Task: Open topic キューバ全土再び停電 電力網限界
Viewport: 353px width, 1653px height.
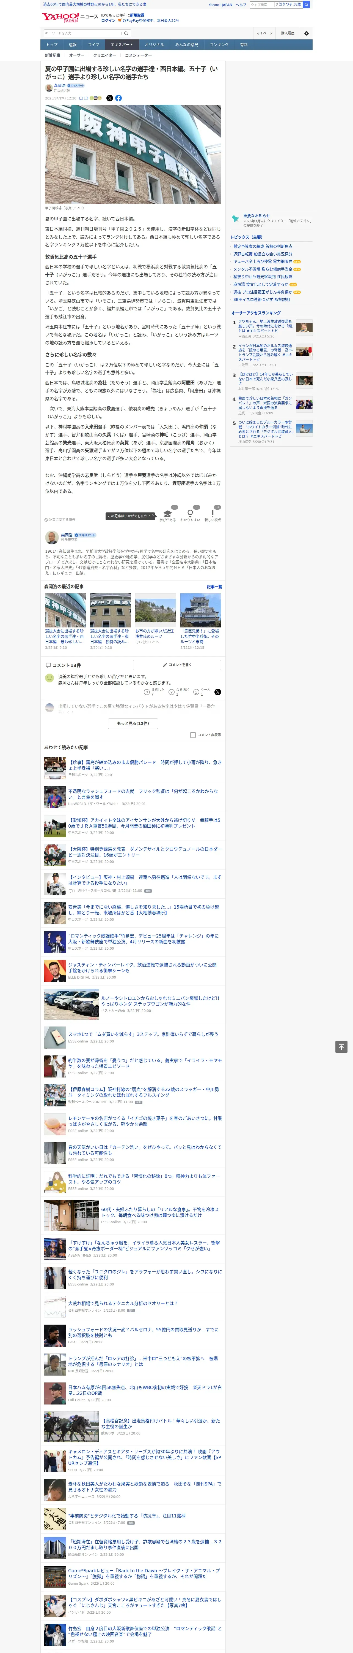Action: (x=263, y=262)
